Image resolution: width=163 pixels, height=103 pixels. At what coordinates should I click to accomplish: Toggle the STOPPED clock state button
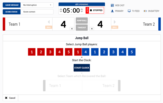(96, 10)
